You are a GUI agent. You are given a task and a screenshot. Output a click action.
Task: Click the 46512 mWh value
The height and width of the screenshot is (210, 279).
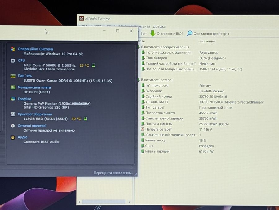coord(208,113)
